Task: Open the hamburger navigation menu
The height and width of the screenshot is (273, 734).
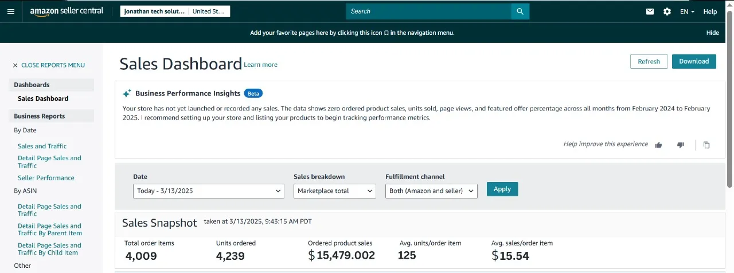Action: (x=11, y=11)
